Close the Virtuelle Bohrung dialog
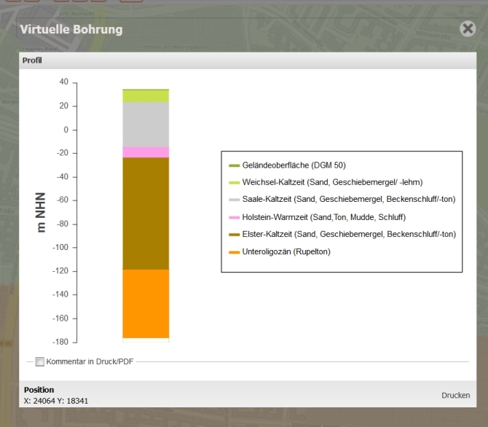Image resolution: width=488 pixels, height=427 pixels. coord(468,28)
